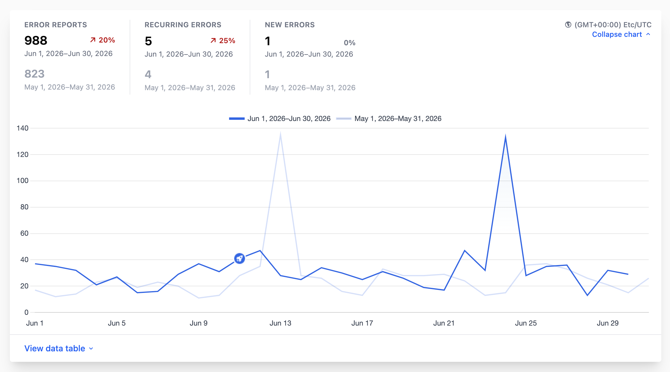
Task: Click the red arrow beside 20%
Action: pos(93,40)
